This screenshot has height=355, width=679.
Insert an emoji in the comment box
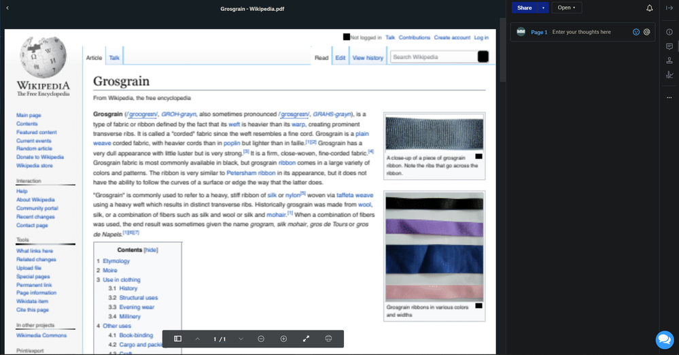coord(636,32)
